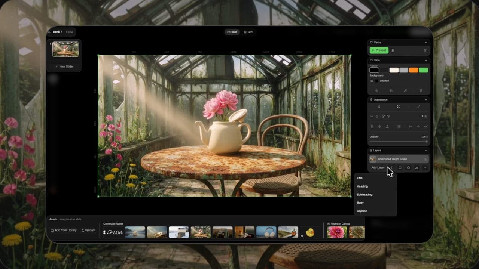Delete the slide with trash icon
The height and width of the screenshot is (269, 479).
(x=421, y=90)
